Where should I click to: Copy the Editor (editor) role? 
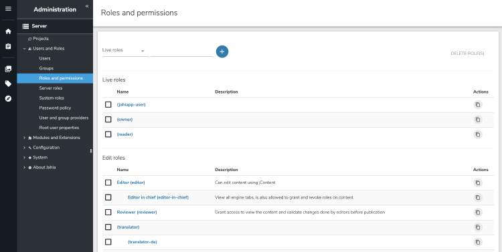pos(478,182)
